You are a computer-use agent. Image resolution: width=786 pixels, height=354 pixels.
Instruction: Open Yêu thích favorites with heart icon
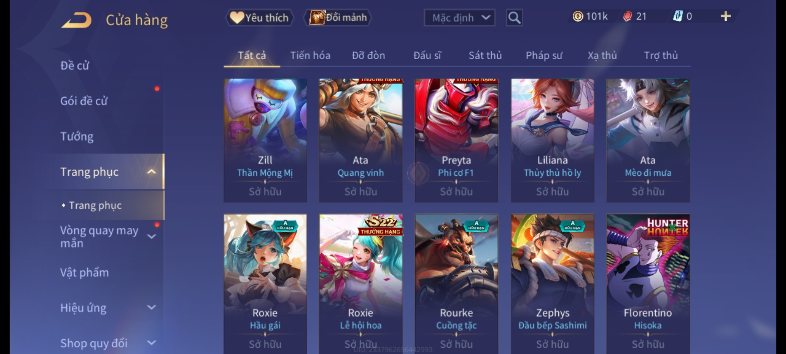point(259,18)
